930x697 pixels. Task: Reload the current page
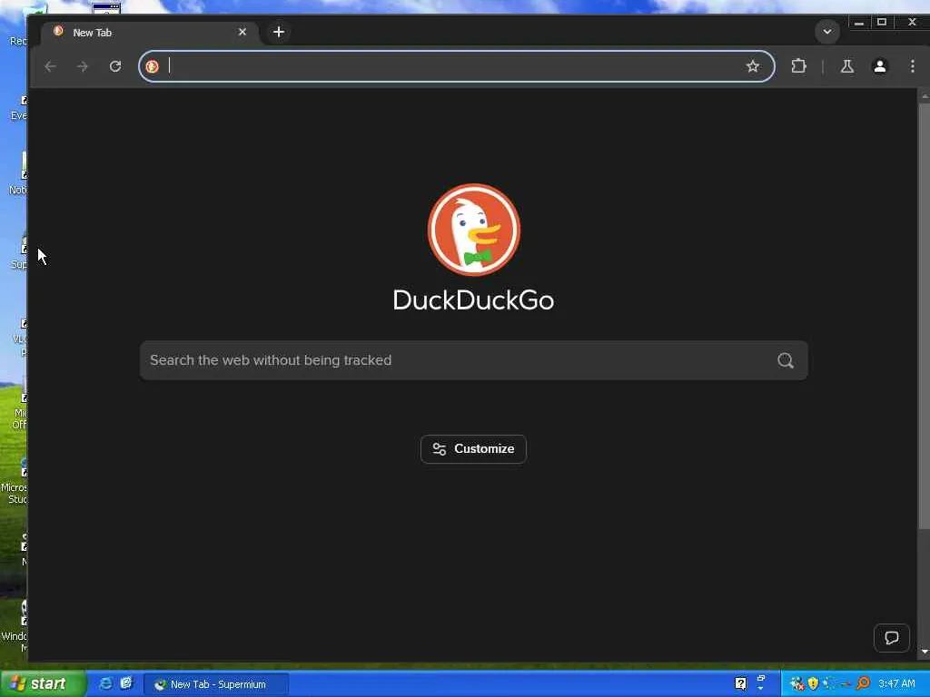point(115,66)
